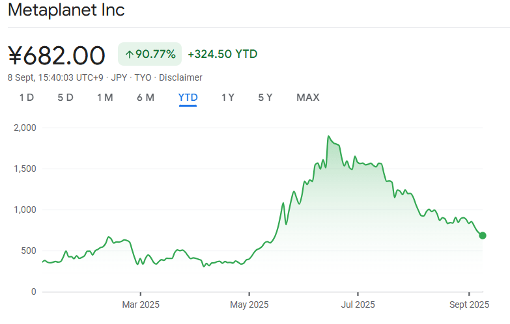Image resolution: width=510 pixels, height=324 pixels.
Task: Open the Disclaimer link
Action: coord(180,77)
